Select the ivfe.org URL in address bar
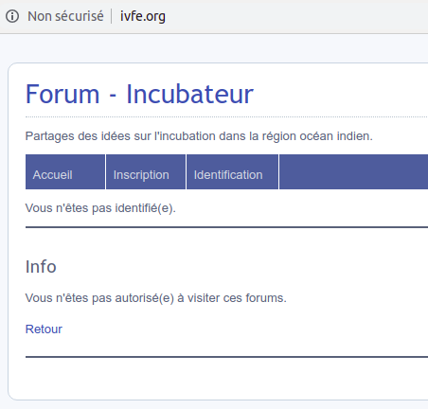Viewport: 428px width, 409px height. tap(143, 16)
